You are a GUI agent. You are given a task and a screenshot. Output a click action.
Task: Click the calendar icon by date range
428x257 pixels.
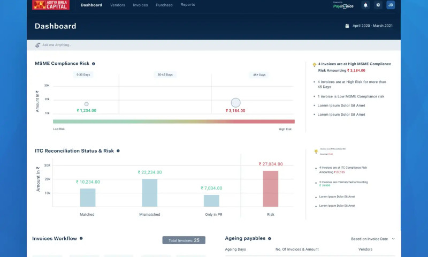click(x=347, y=26)
